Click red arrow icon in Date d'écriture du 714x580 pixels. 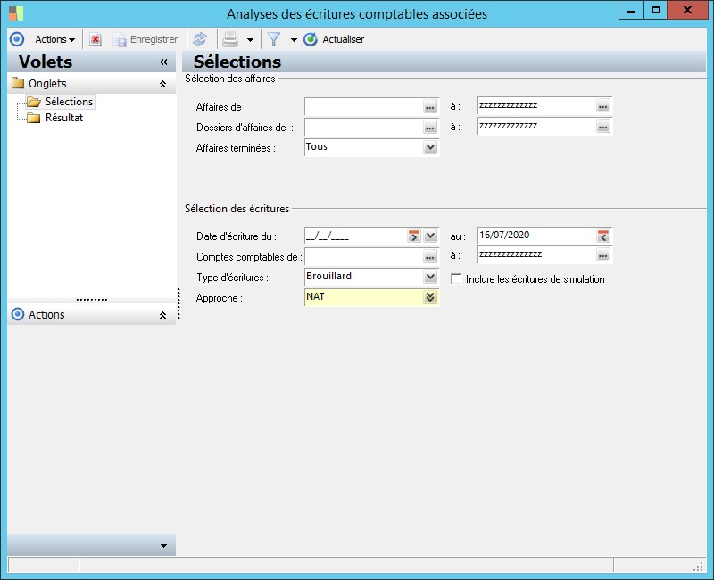pyautogui.click(x=414, y=236)
